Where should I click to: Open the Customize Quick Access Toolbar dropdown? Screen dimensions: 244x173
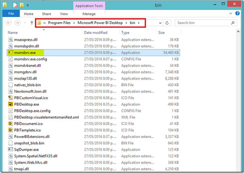pos(28,6)
